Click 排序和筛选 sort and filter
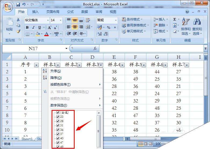 [x=186, y=27]
